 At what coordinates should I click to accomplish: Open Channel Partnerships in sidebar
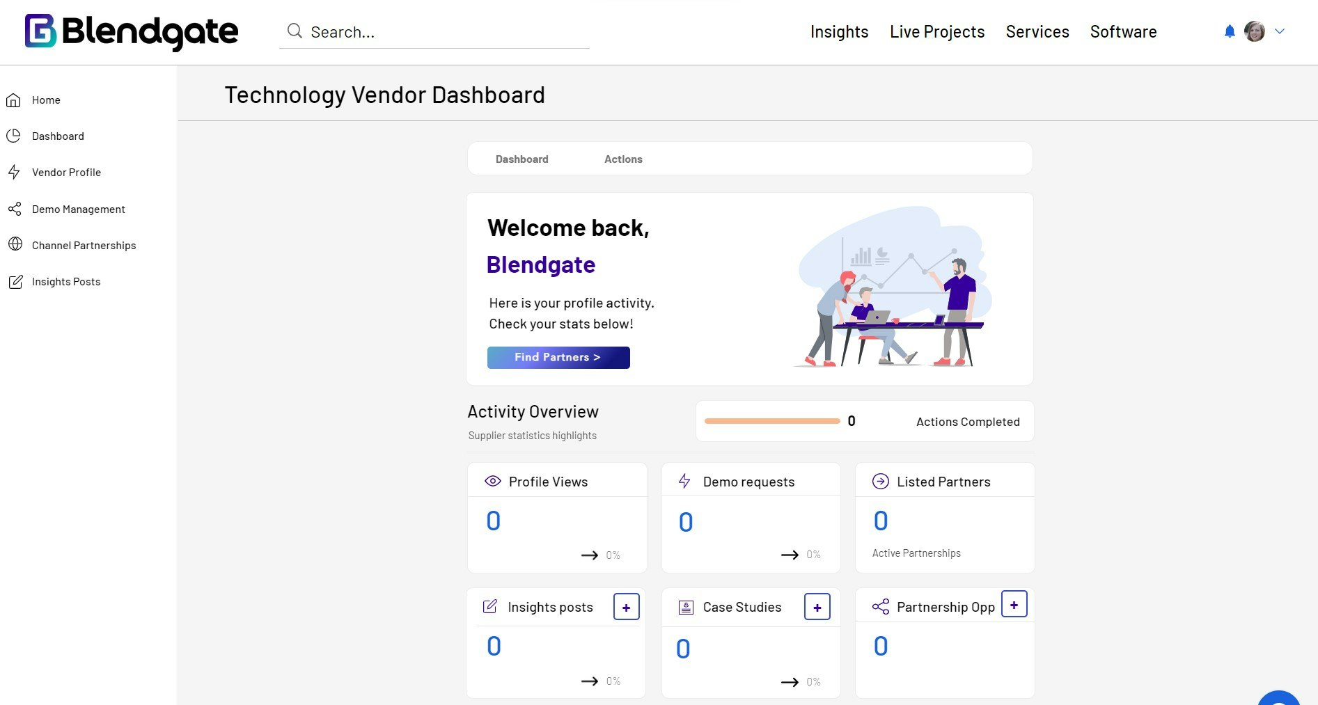[x=84, y=246]
